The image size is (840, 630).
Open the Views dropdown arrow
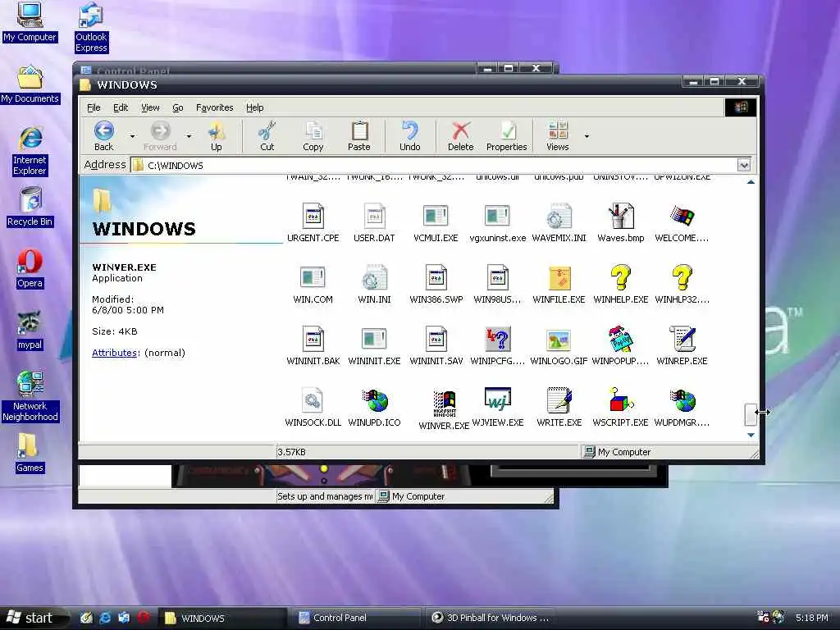pos(587,136)
